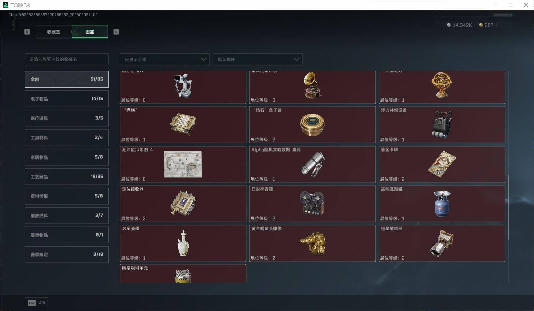Click the 高能瓦斯罐 blue gas tank icon
Screen dimensions: 534x311
click(442, 204)
